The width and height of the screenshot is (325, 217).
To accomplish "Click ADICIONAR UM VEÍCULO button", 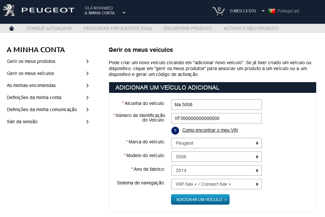I will 200,200.
